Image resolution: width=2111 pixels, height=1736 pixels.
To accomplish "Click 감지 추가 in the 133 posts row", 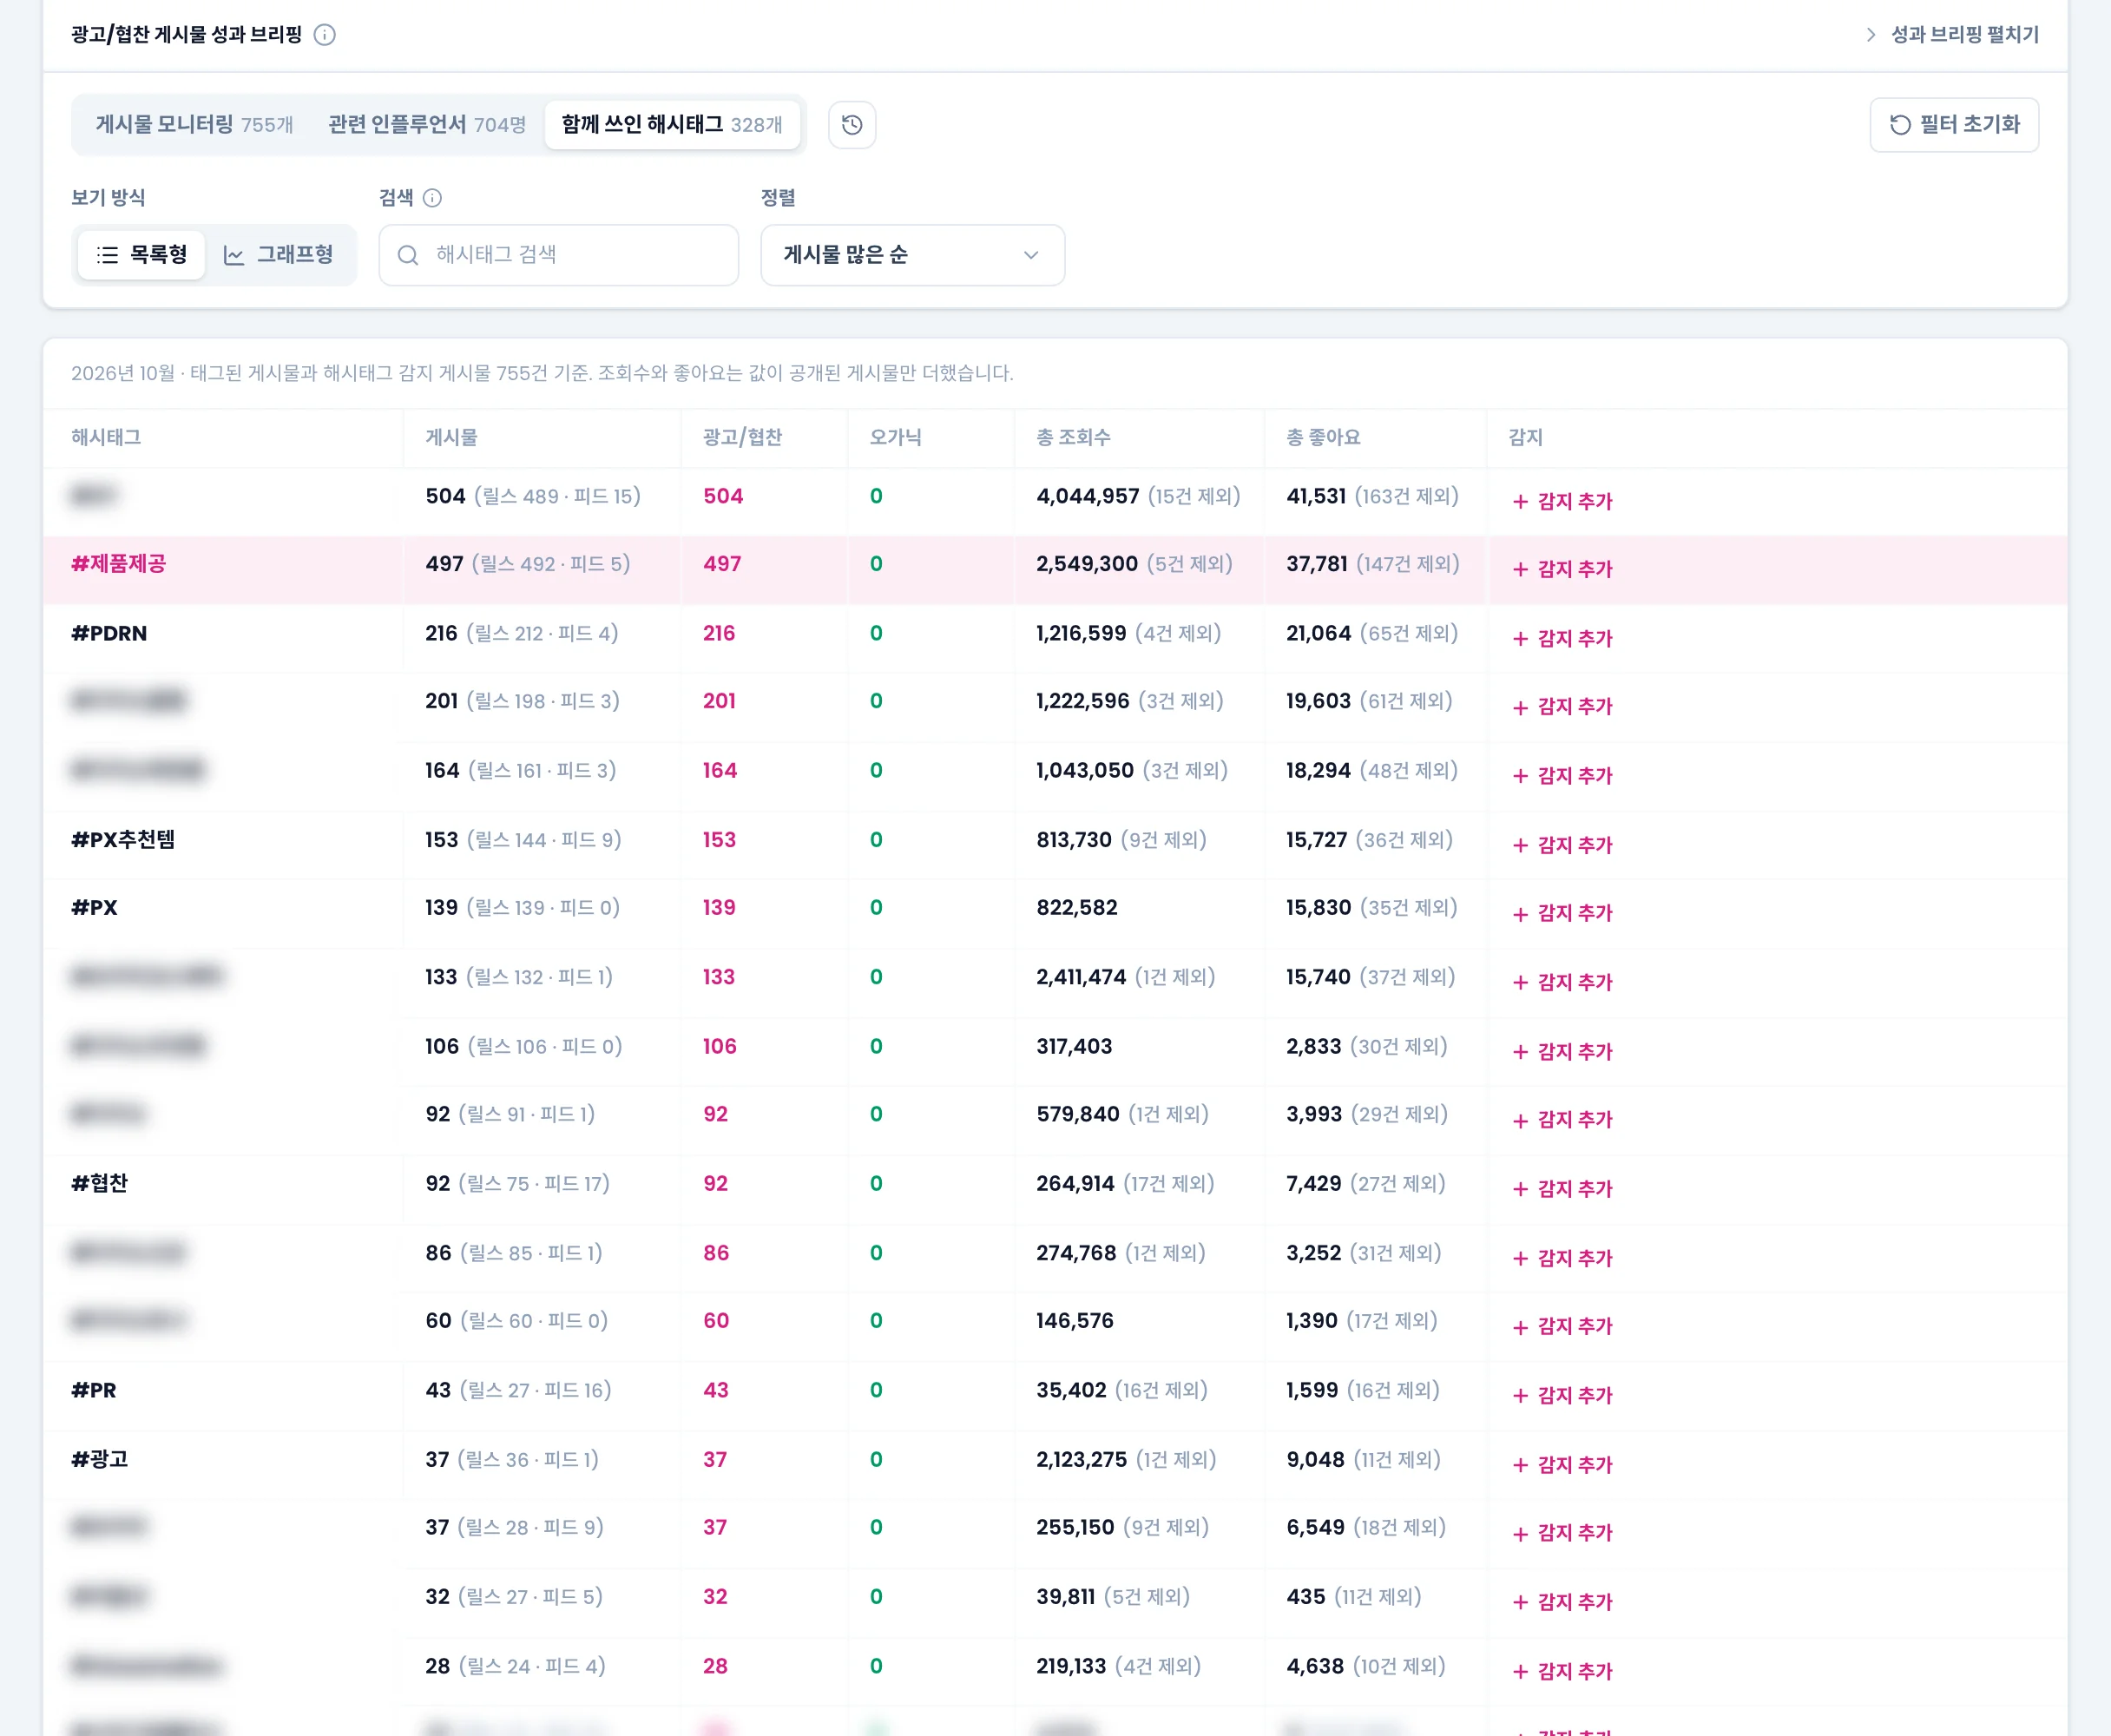I will click(x=1562, y=983).
